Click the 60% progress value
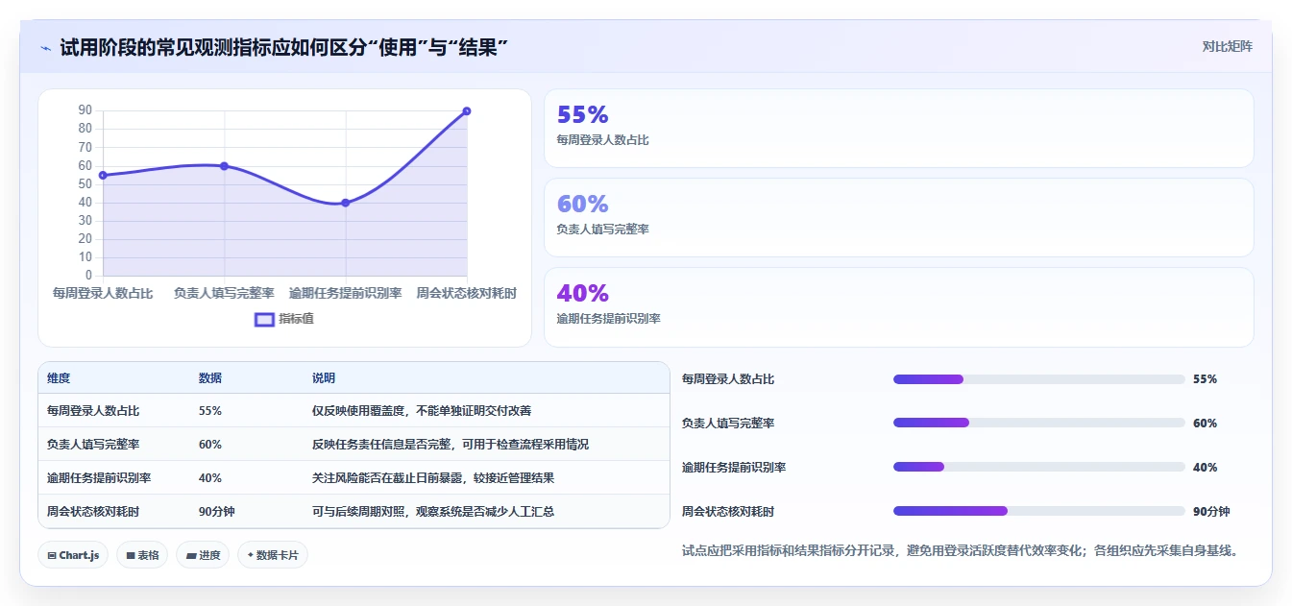 [1205, 424]
